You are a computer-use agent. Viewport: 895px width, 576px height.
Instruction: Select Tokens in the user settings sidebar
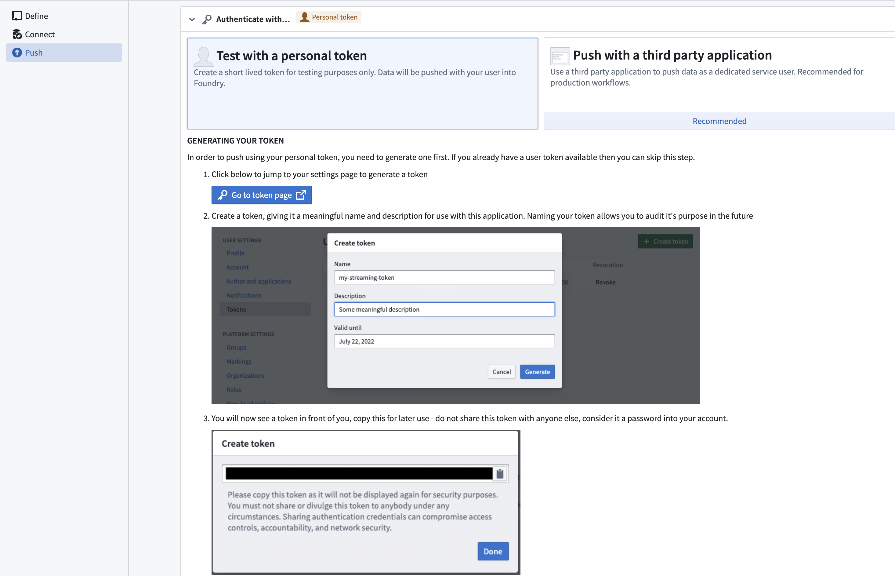(x=236, y=309)
